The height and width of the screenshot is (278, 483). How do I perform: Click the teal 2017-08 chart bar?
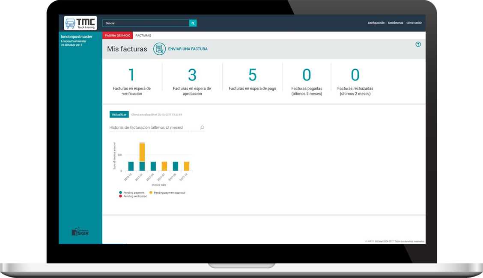click(175, 166)
